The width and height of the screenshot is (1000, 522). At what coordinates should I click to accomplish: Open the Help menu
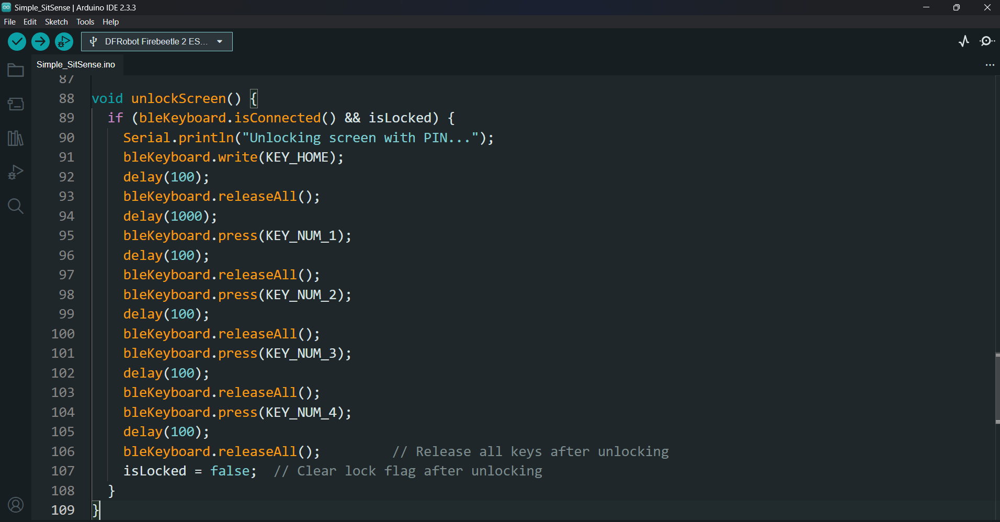click(x=111, y=22)
